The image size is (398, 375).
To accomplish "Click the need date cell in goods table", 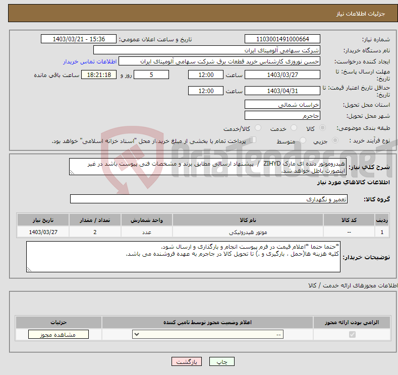I will tap(43, 232).
